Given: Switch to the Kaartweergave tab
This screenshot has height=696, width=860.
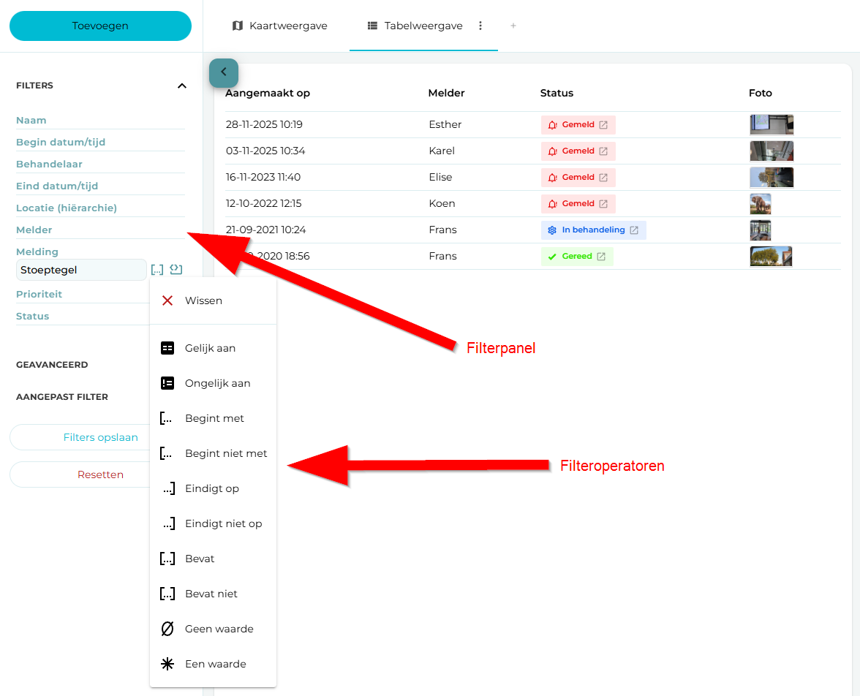Looking at the screenshot, I should pyautogui.click(x=279, y=25).
